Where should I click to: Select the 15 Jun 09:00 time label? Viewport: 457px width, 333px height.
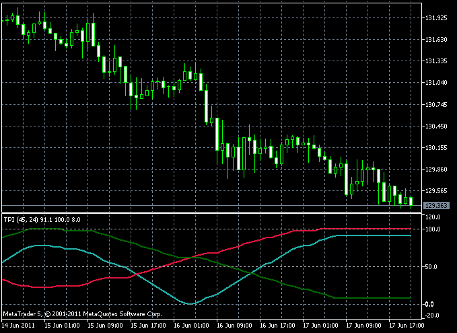tap(106, 326)
